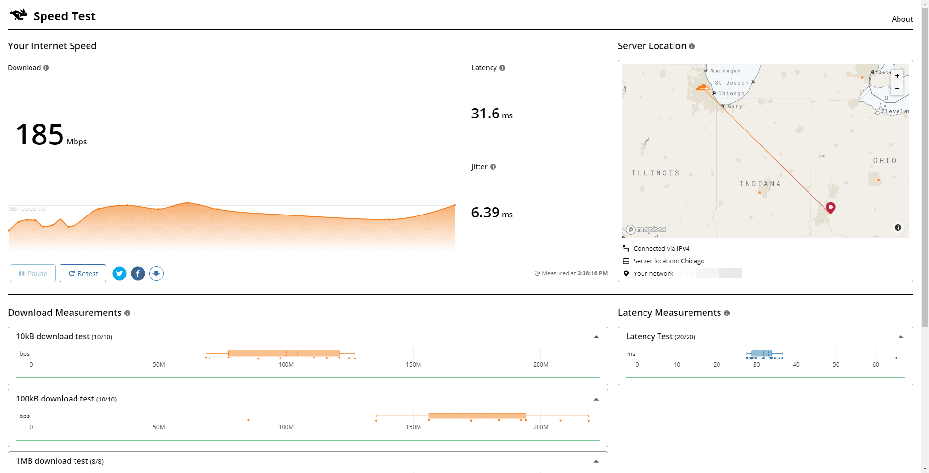This screenshot has height=473, width=929.
Task: Click the Twitter share icon
Action: [x=119, y=273]
